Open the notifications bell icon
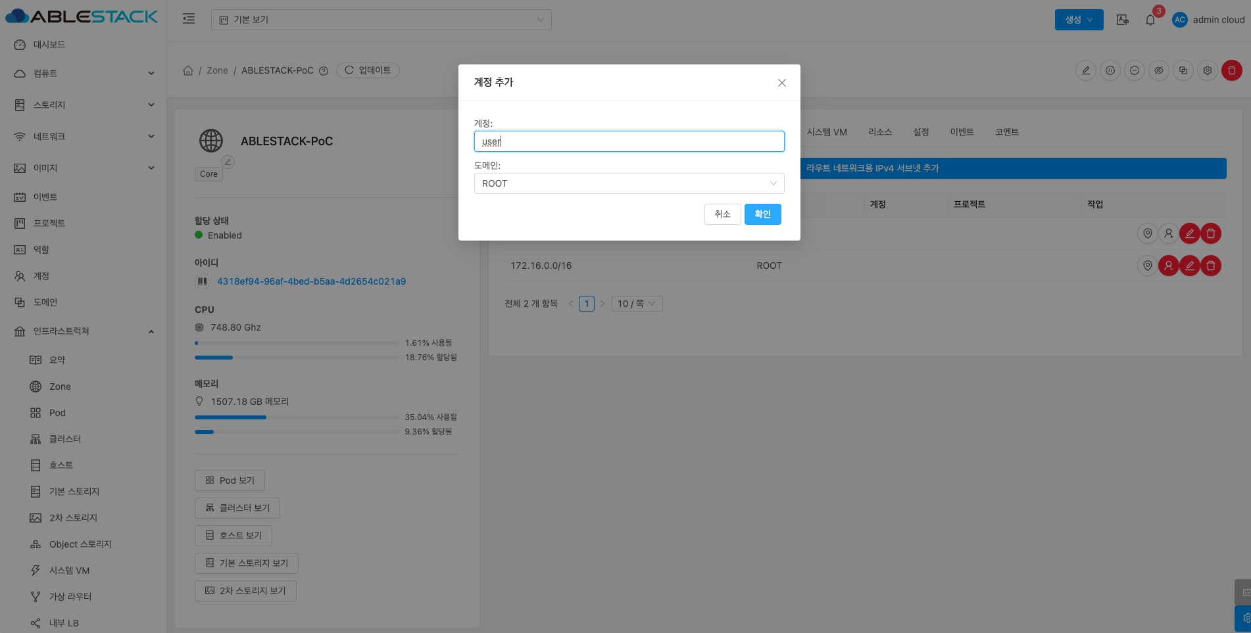1251x633 pixels. pyautogui.click(x=1150, y=20)
